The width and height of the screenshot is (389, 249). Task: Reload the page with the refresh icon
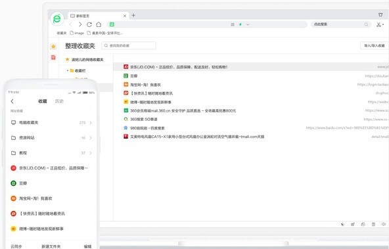[x=89, y=24]
